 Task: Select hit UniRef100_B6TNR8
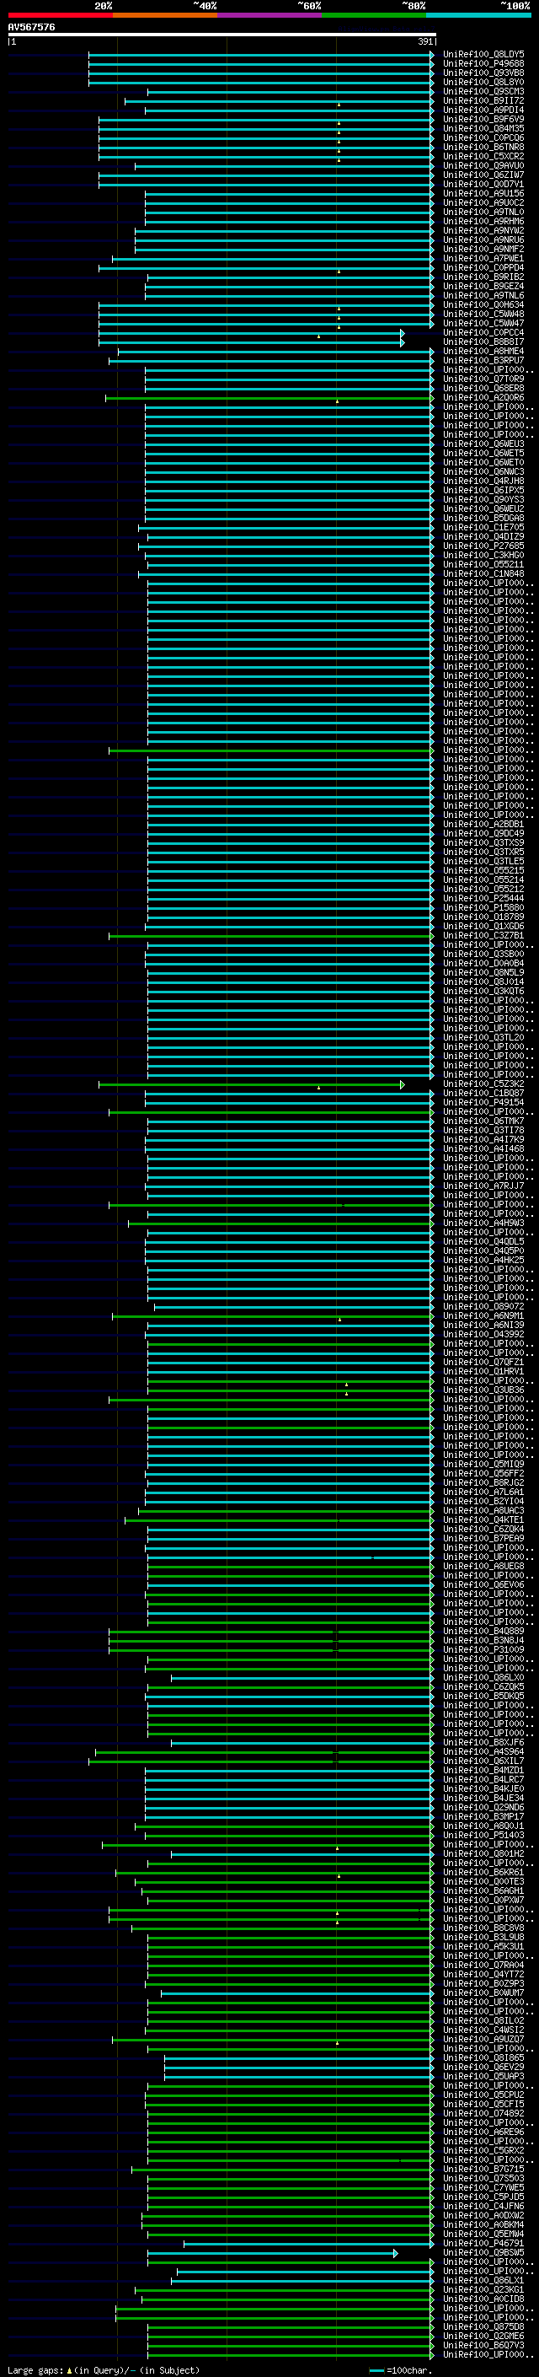click(x=483, y=147)
